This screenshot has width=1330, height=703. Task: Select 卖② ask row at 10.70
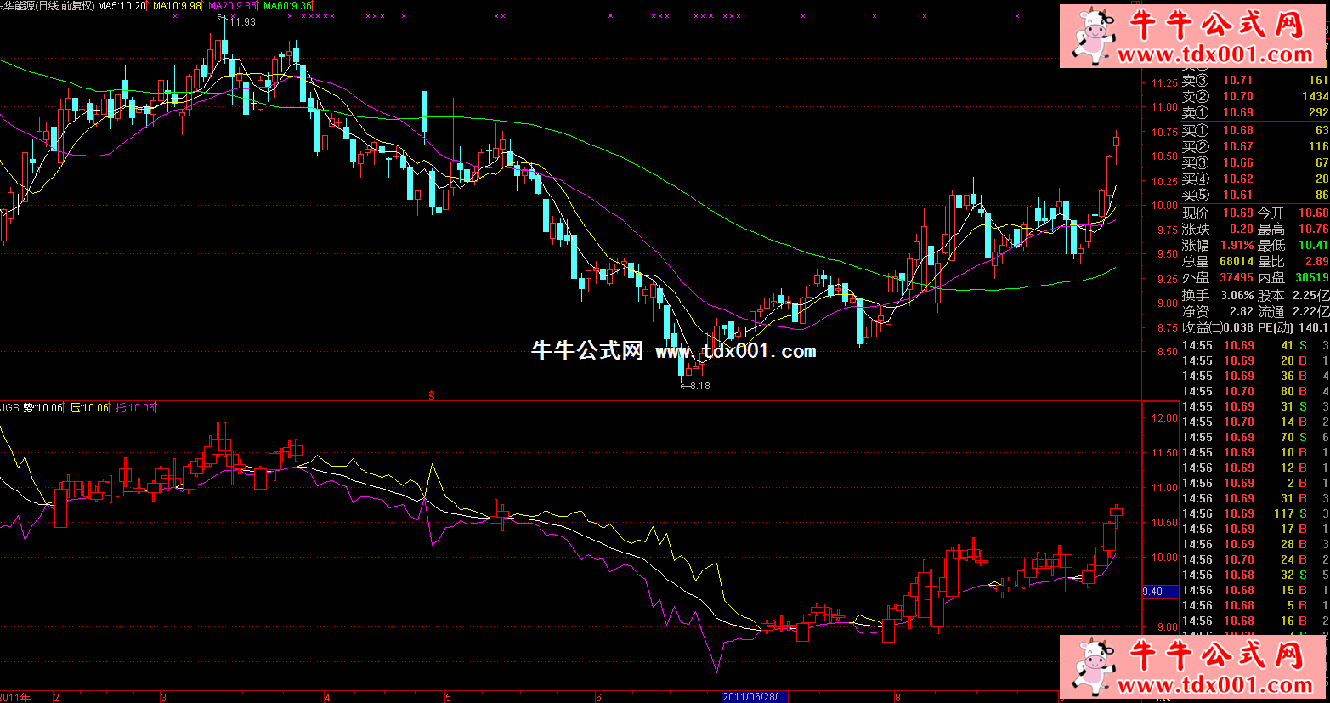tap(1255, 96)
